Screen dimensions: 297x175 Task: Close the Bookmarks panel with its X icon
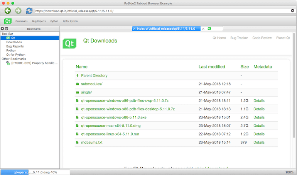coord(2,29)
